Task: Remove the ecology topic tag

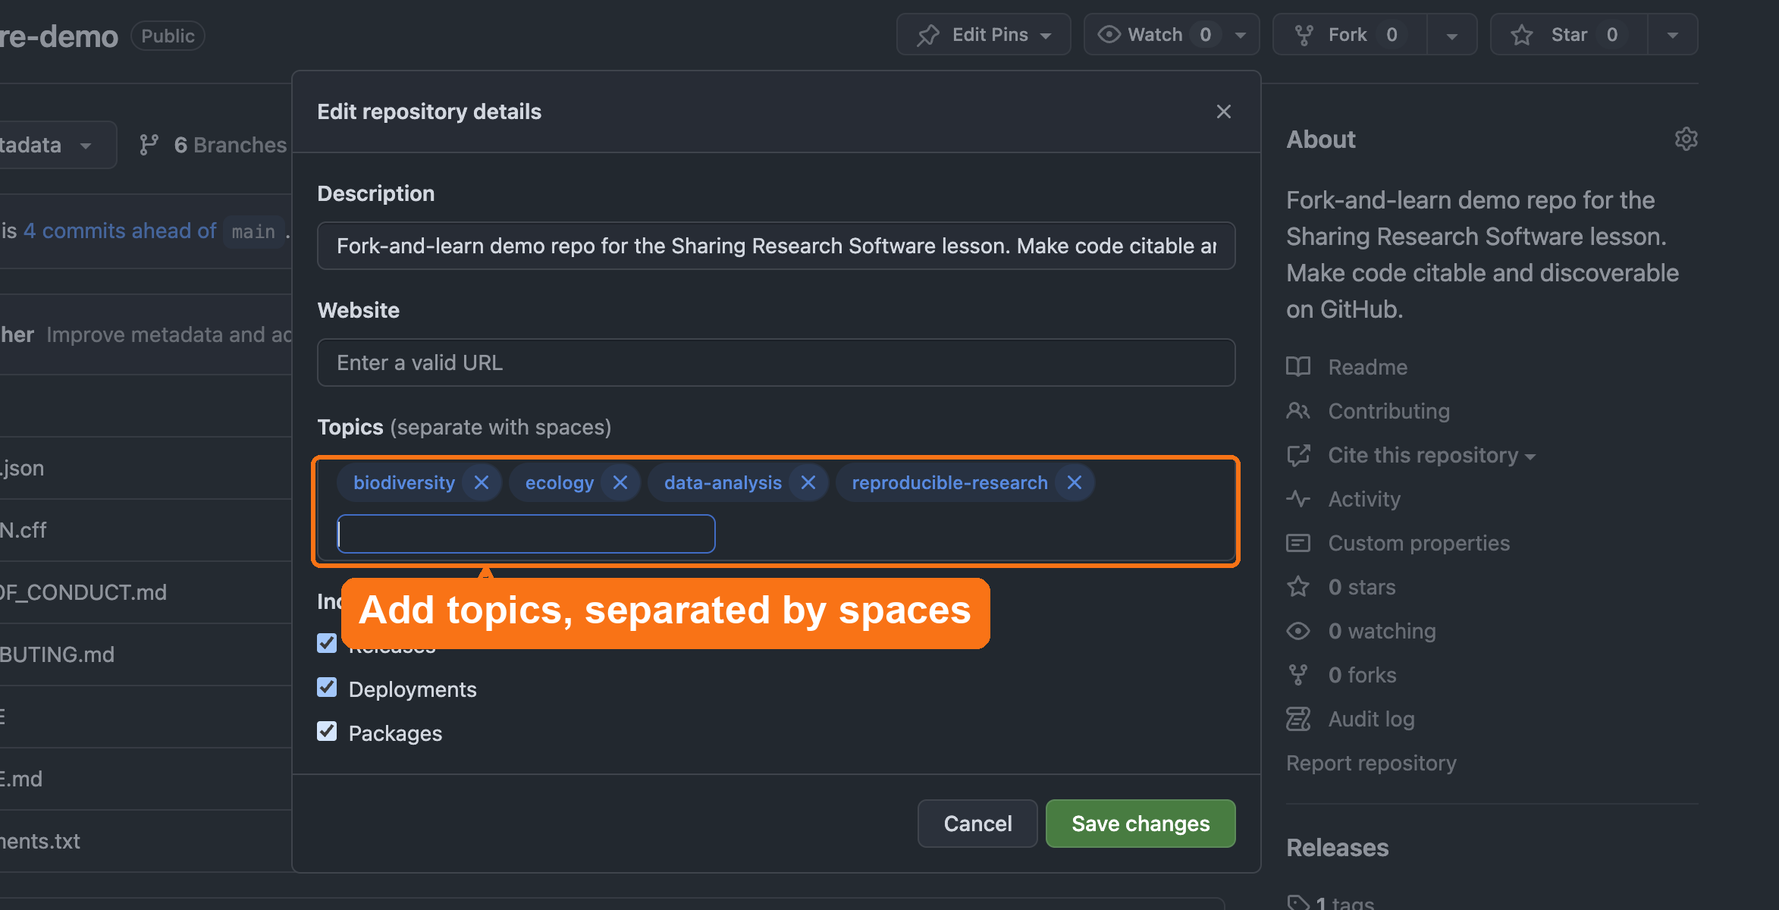Action: (620, 482)
